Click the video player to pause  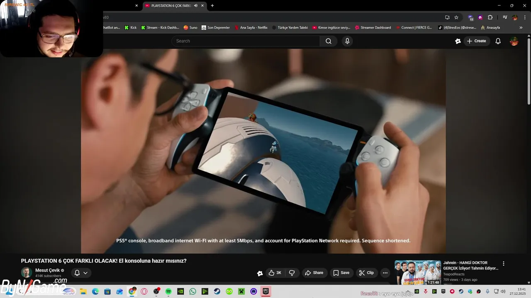tap(263, 151)
